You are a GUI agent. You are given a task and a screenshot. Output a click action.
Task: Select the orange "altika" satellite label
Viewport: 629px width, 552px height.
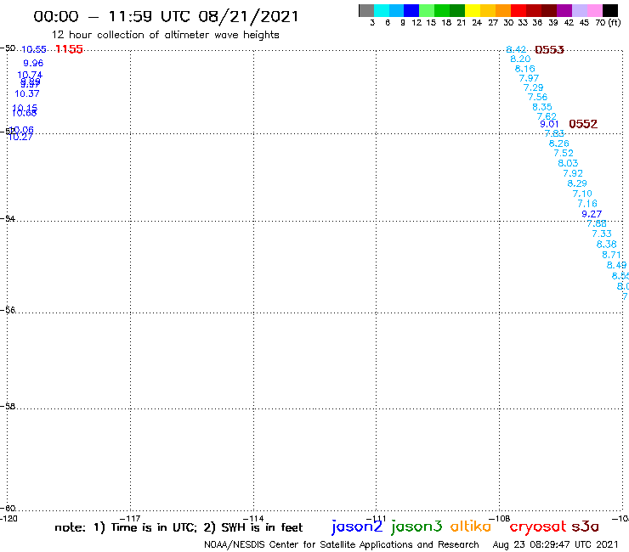(x=471, y=526)
